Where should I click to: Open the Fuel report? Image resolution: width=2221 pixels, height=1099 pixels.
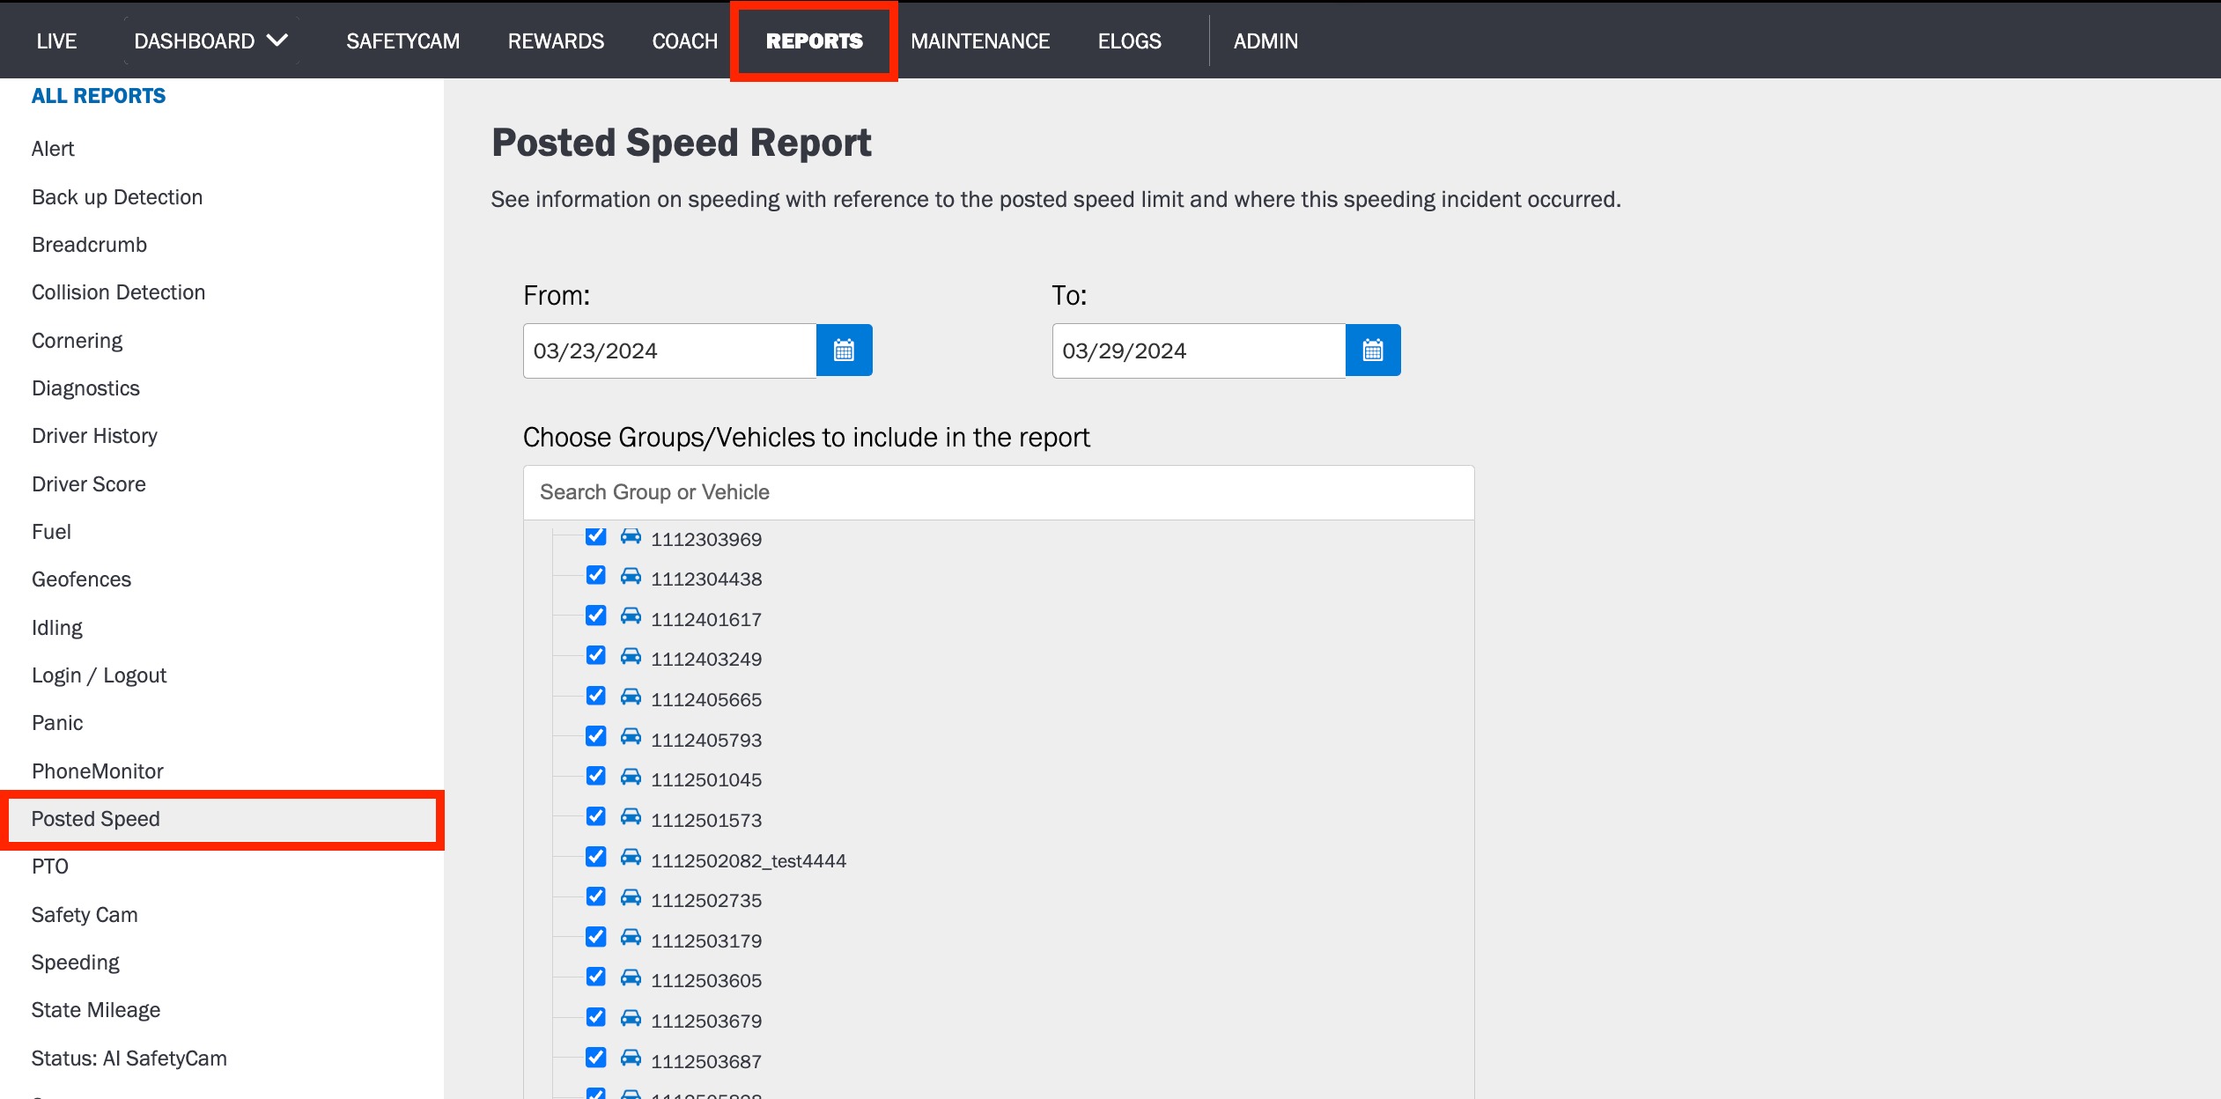click(51, 532)
